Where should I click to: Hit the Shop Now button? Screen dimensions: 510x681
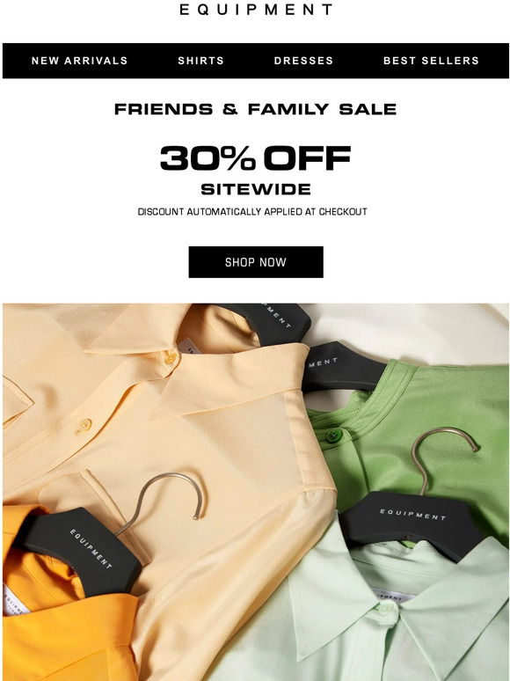[256, 262]
